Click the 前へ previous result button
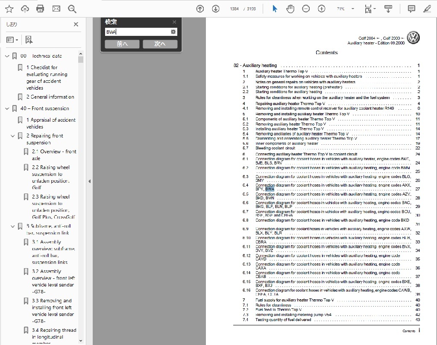Screen dimensions: 437x345 coord(122,44)
